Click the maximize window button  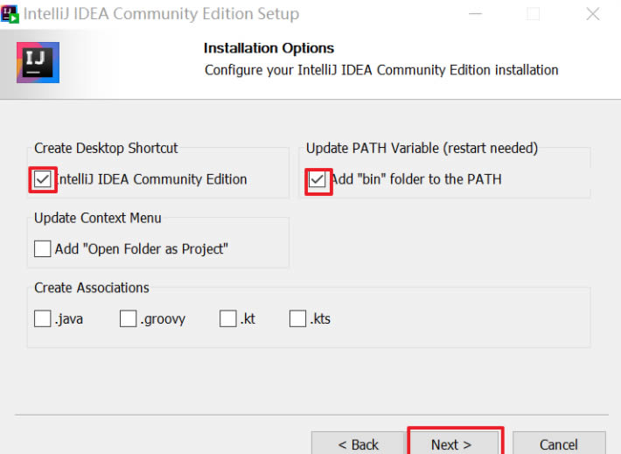[x=533, y=14]
